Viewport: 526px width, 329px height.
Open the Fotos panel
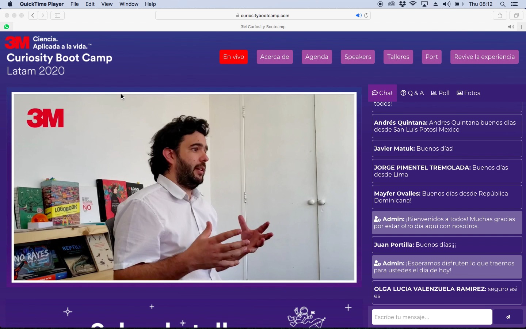pos(468,93)
